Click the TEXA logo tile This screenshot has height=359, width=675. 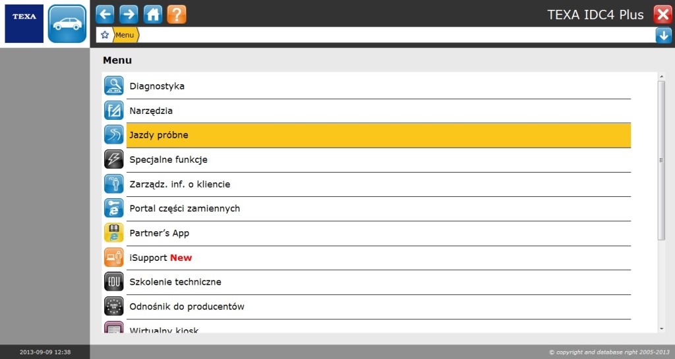(x=24, y=24)
